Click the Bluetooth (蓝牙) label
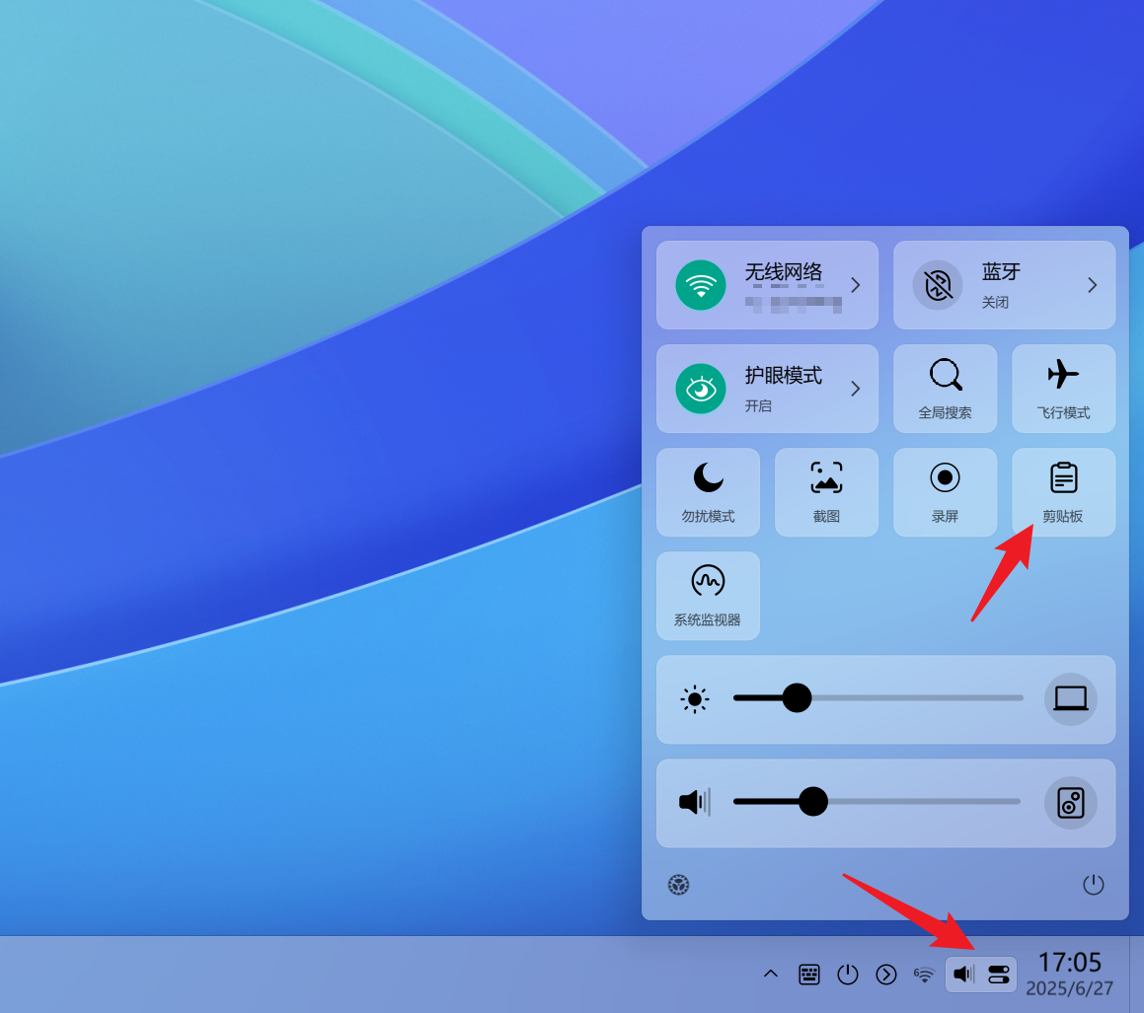 (1001, 272)
